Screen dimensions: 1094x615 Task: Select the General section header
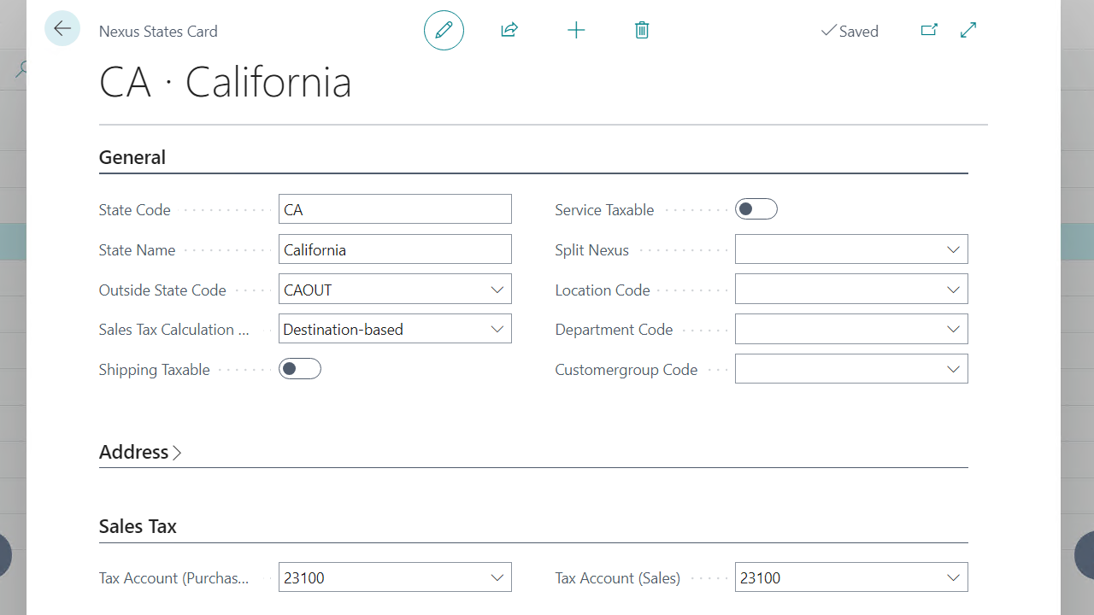(x=132, y=157)
